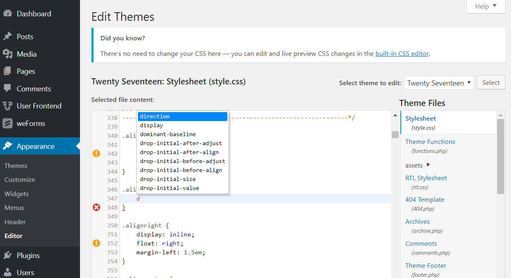Open User Frontend menu

(40, 106)
